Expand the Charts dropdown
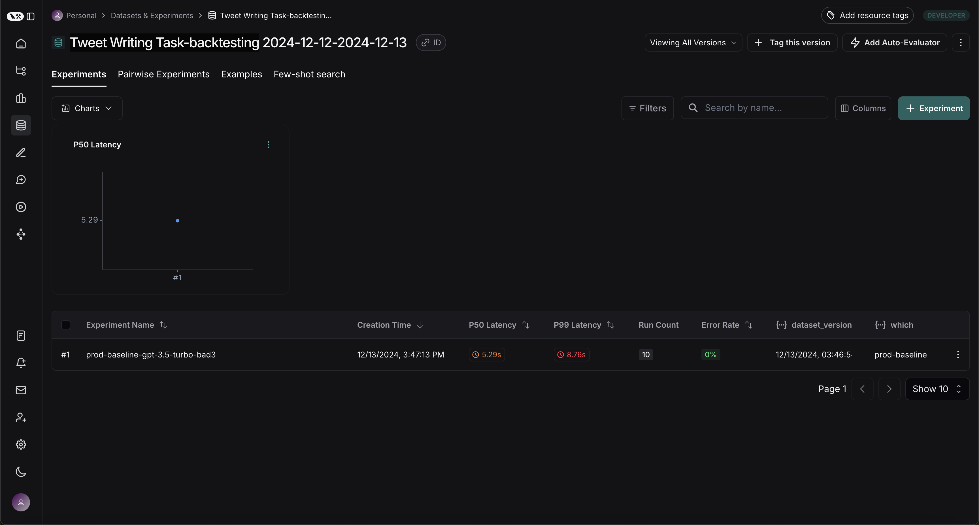979x525 pixels. point(87,108)
